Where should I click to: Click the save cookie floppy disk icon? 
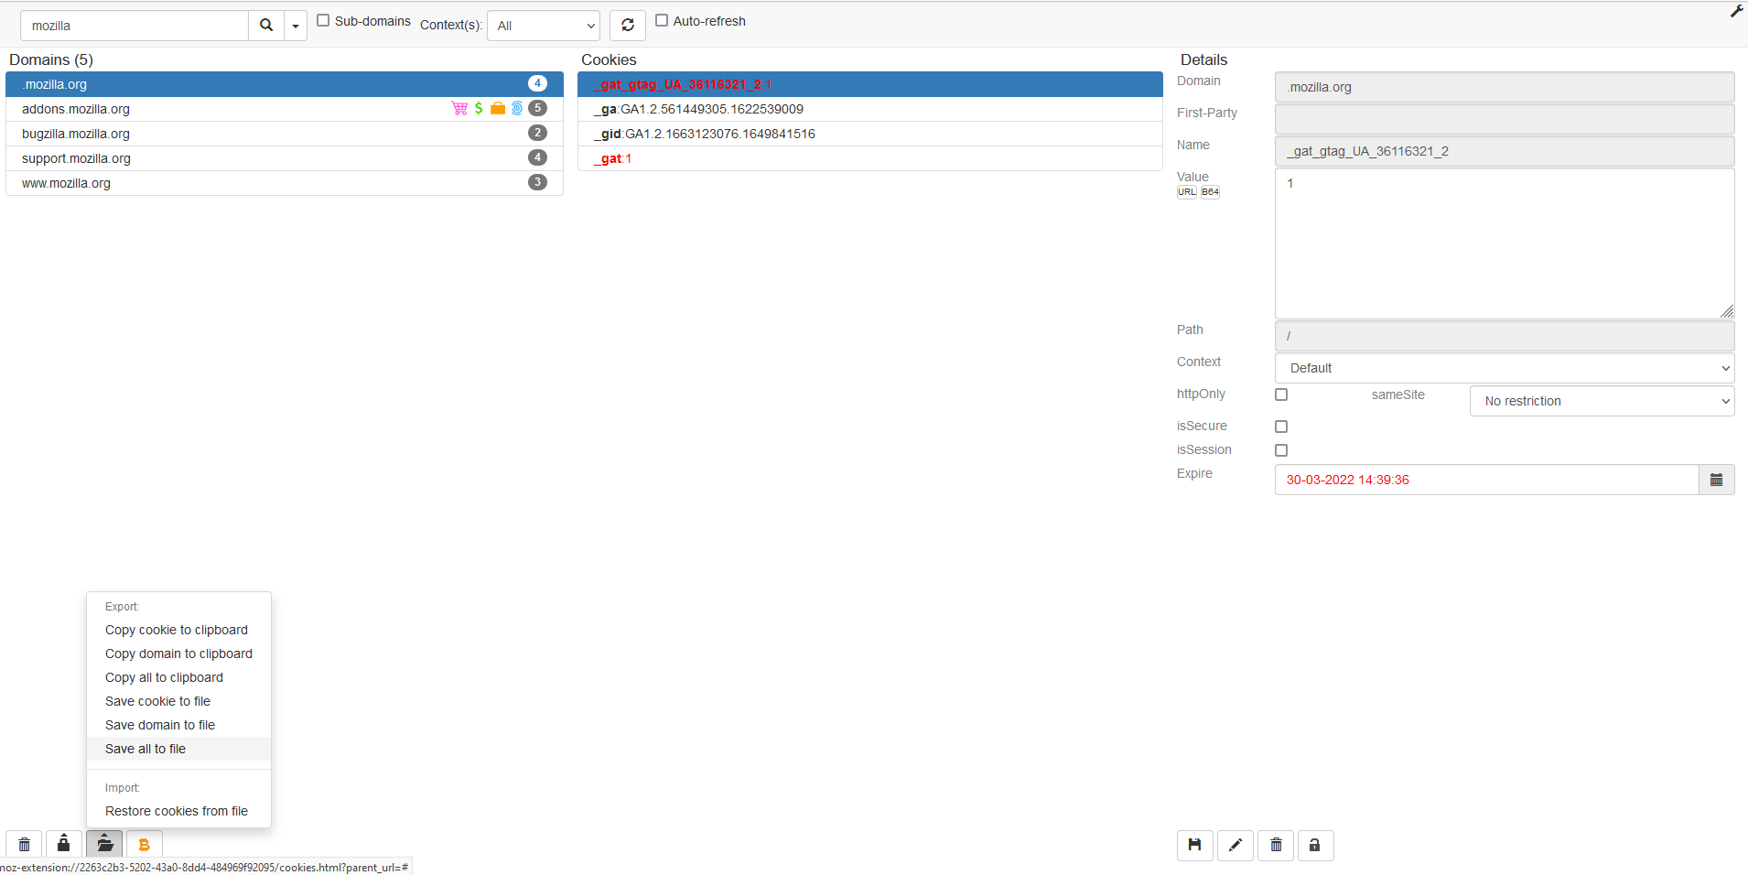[x=1195, y=845]
